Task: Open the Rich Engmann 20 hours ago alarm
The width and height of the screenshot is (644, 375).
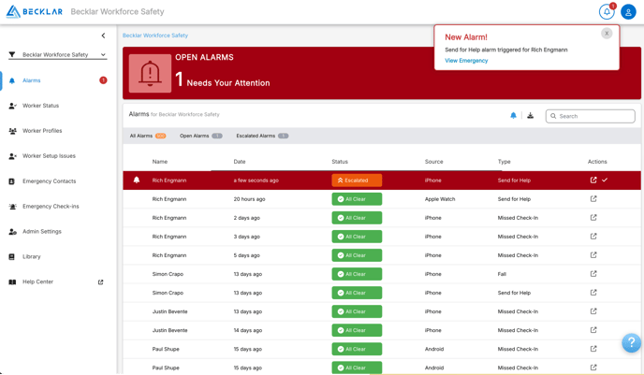Action: coord(593,199)
